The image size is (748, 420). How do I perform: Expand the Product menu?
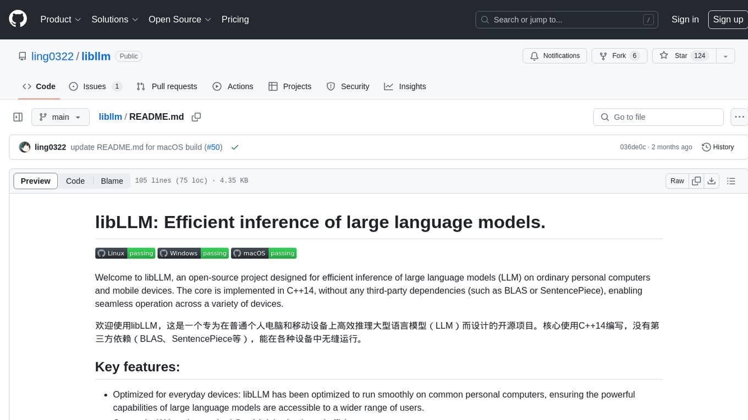[61, 19]
